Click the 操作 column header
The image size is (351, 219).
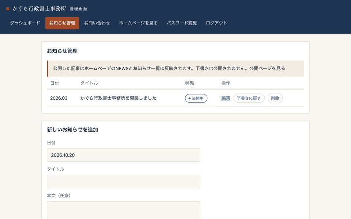pos(226,83)
